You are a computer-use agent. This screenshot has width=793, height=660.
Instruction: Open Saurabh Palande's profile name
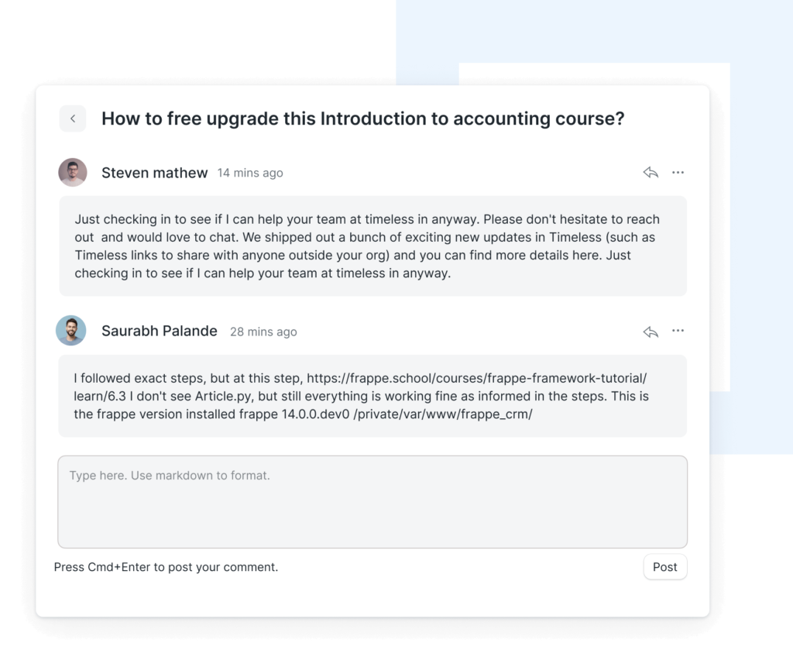160,331
